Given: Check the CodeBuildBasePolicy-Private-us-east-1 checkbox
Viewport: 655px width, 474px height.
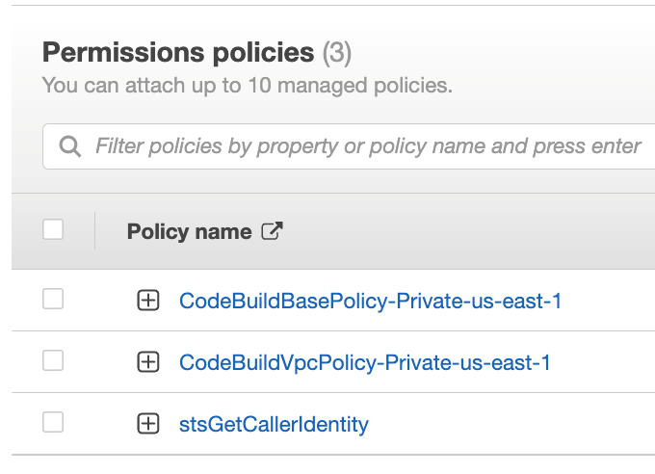Looking at the screenshot, I should click(x=53, y=300).
